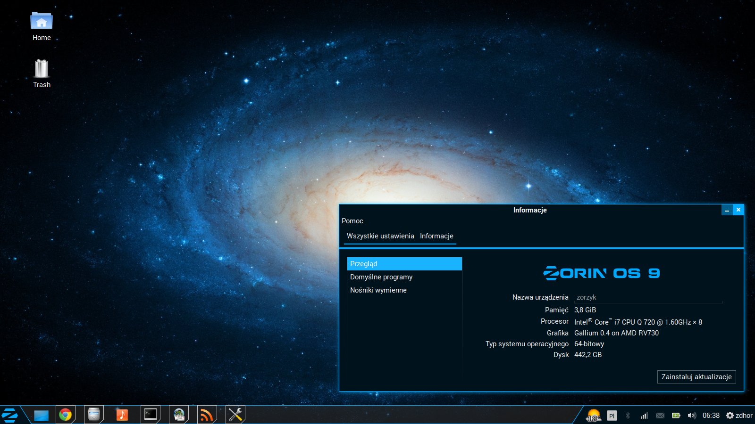This screenshot has height=424, width=755.
Task: Click the Informacje breadcrumb tab
Action: 436,236
